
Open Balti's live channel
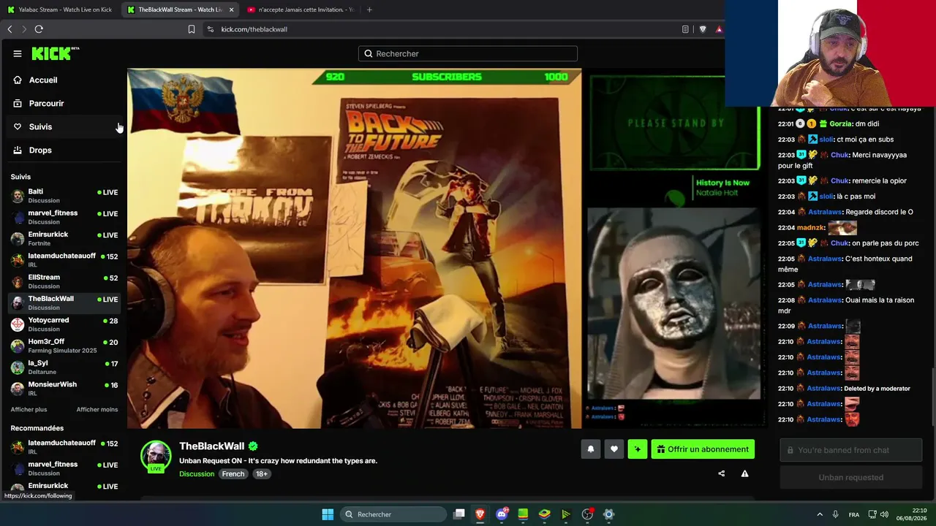[64, 196]
